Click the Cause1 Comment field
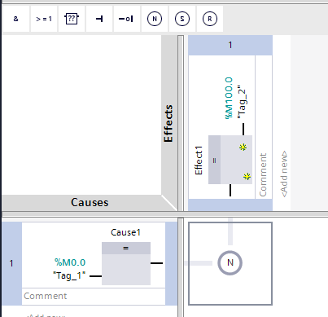 pyautogui.click(x=94, y=296)
